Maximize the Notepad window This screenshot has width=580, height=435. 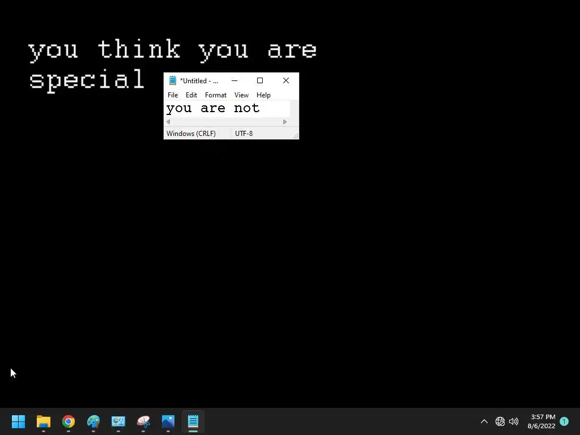click(x=260, y=80)
